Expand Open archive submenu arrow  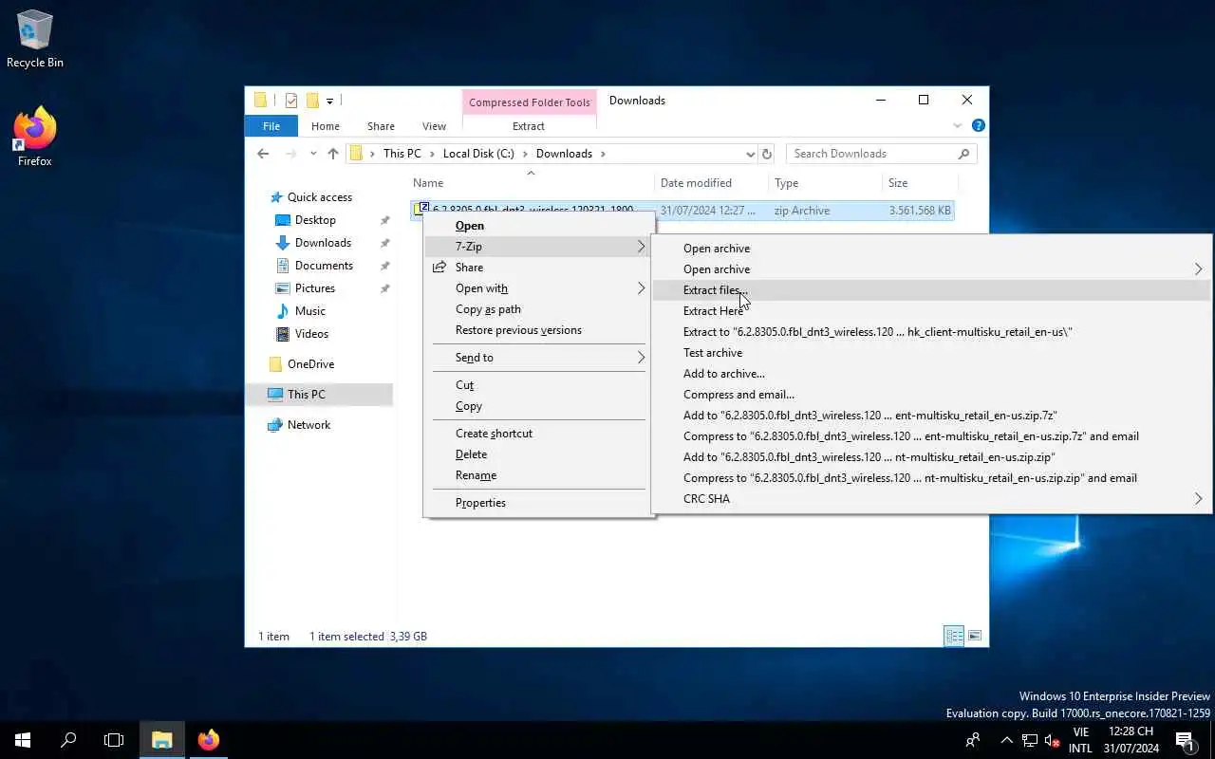click(1198, 269)
